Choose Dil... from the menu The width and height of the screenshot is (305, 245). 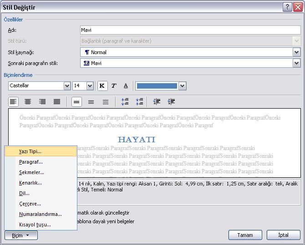[x=41, y=193]
